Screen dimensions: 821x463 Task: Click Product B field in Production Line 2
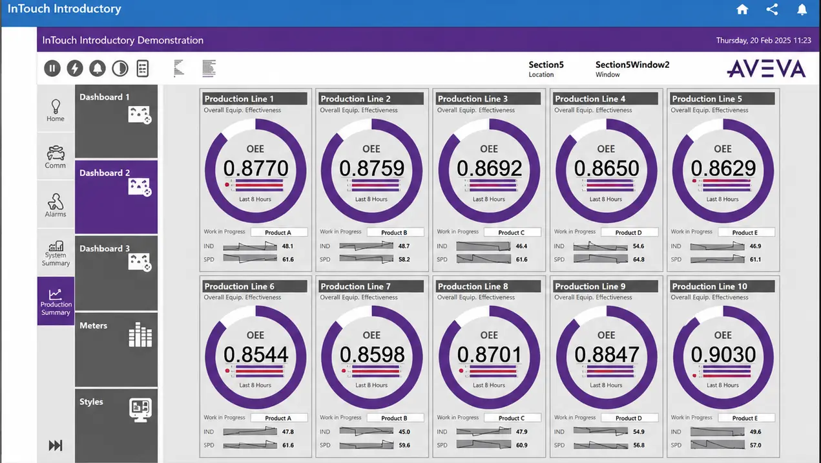tap(395, 232)
